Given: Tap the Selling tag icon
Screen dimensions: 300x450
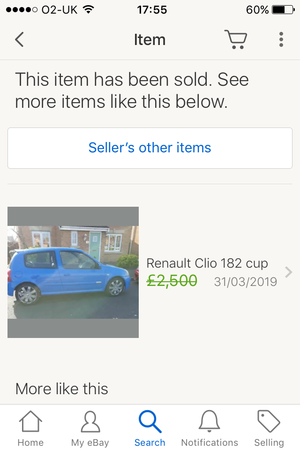Looking at the screenshot, I should [269, 421].
